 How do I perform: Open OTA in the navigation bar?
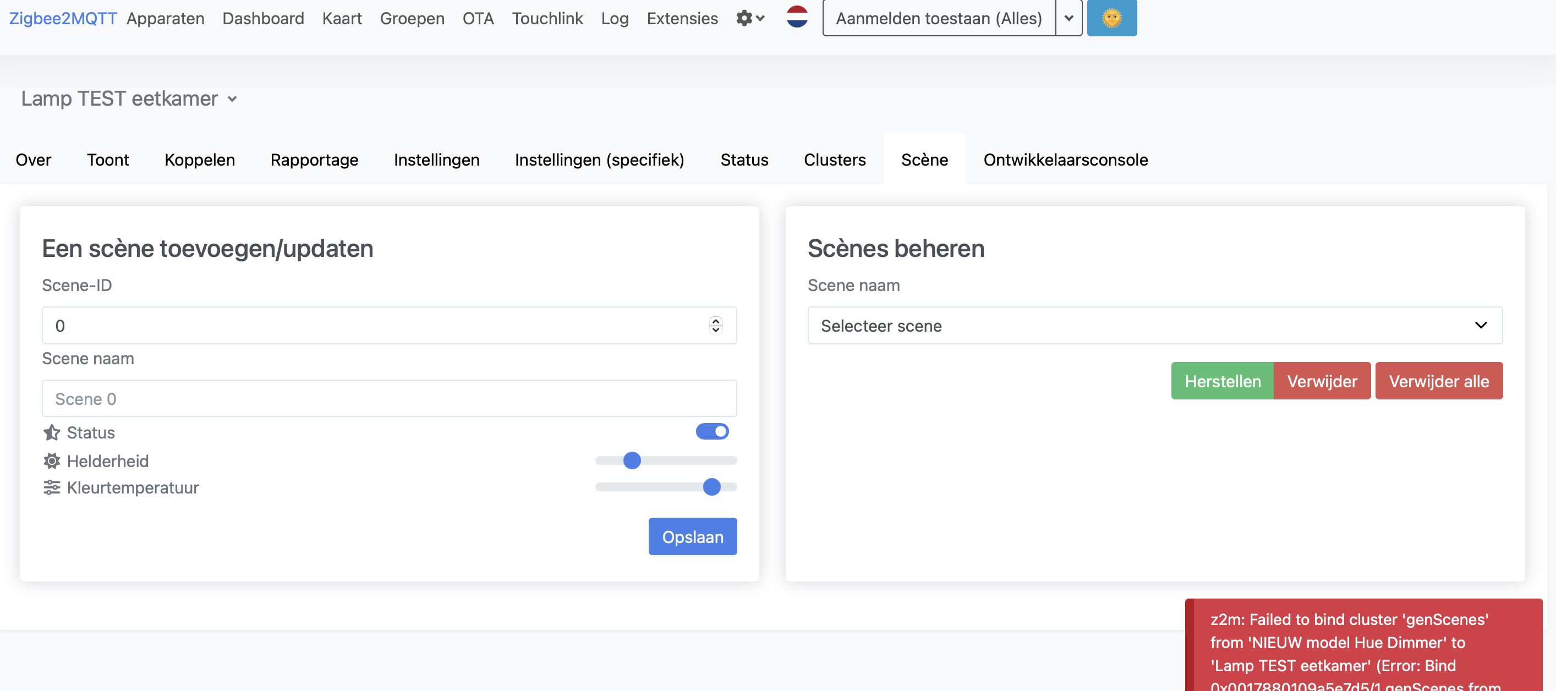tap(478, 18)
